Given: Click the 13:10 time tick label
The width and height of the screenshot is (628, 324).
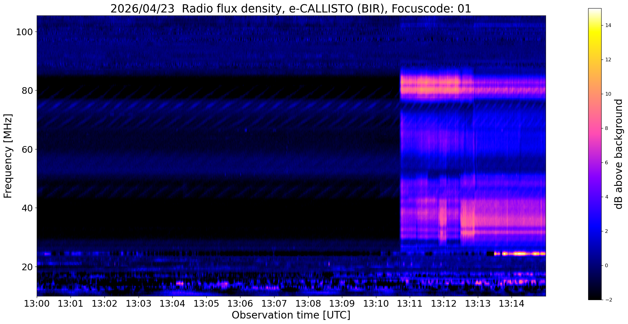Looking at the screenshot, I should tap(376, 303).
